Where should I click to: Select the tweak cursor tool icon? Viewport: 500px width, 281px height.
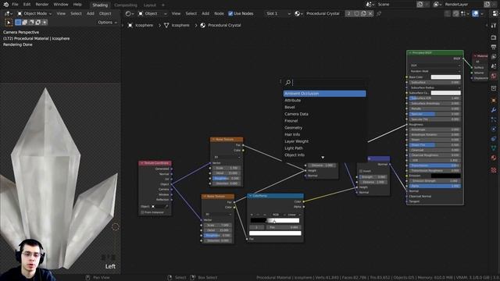pyautogui.click(x=9, y=23)
